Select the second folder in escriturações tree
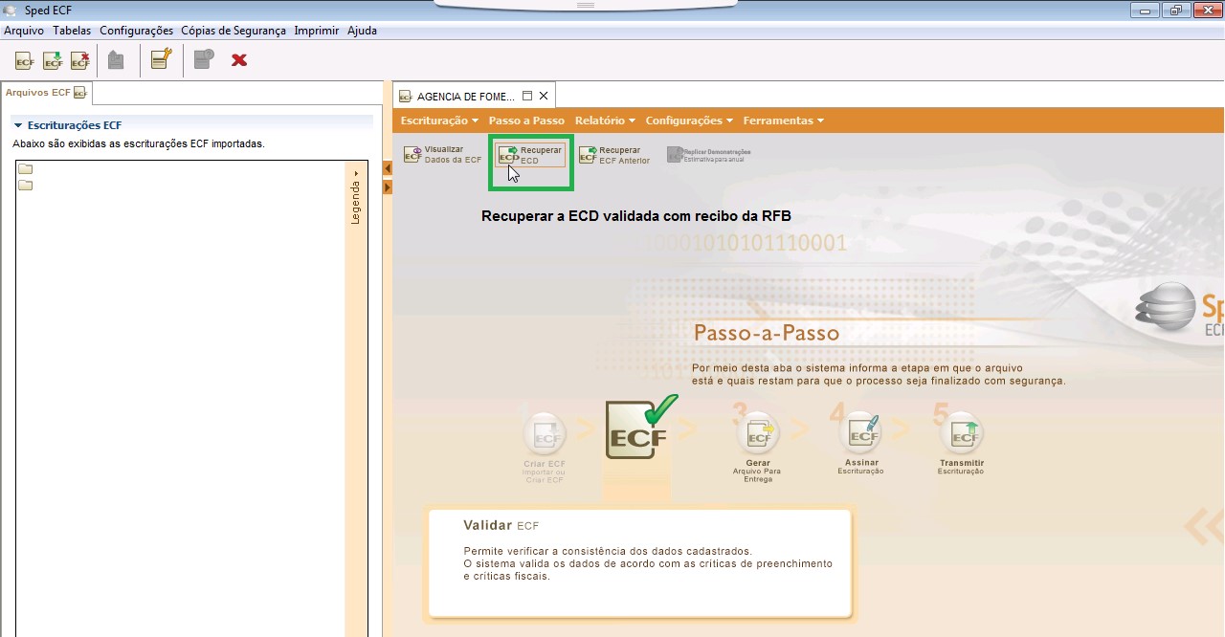1225x637 pixels. coord(26,186)
